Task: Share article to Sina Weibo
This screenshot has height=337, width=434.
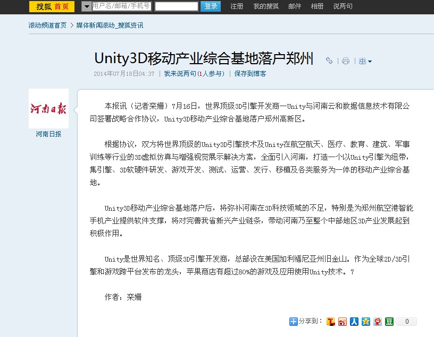Action: (x=343, y=321)
